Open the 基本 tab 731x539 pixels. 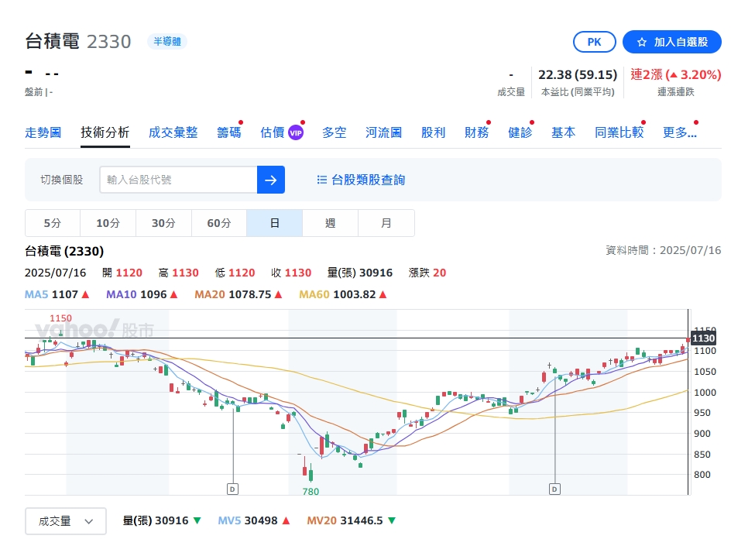pyautogui.click(x=563, y=132)
